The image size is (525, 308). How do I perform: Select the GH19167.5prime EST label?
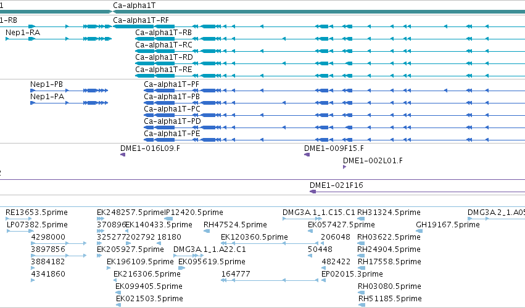[448, 225]
